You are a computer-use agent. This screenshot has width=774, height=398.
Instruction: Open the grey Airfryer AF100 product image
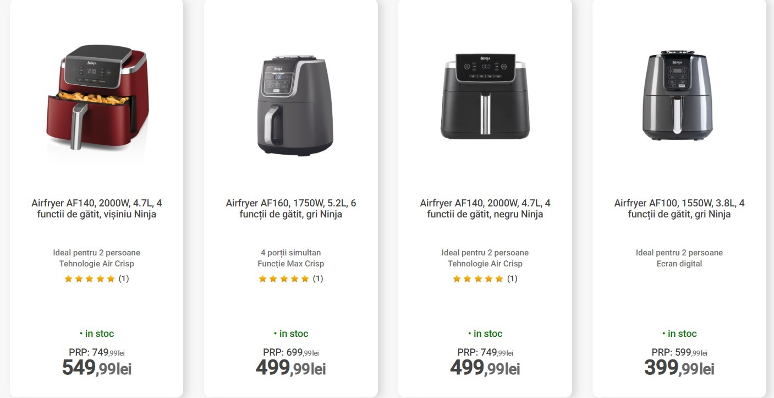pyautogui.click(x=679, y=97)
